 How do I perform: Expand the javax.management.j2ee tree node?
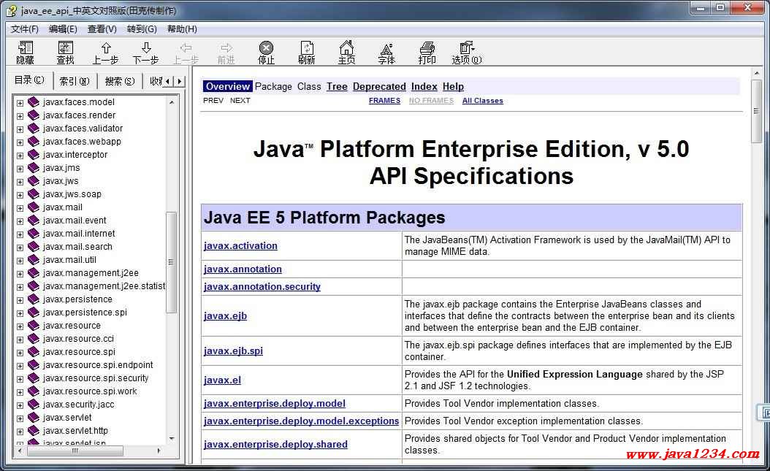pyautogui.click(x=20, y=274)
